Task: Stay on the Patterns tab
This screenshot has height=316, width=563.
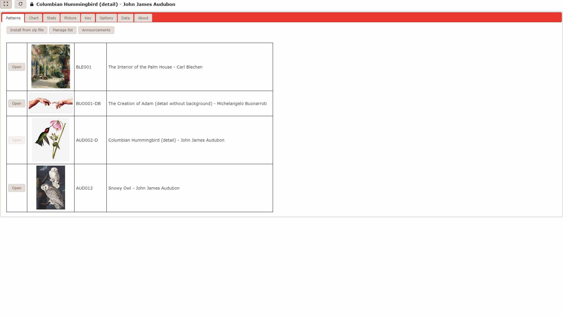Action: coord(13,18)
